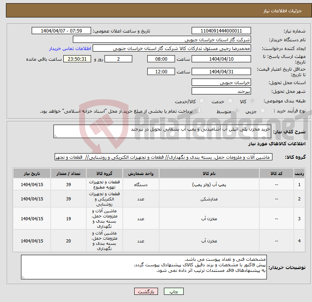Click the quantity 20 cell

pyautogui.click(x=68, y=241)
